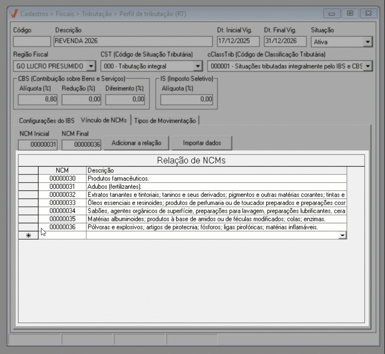Click the new-row asterisk marker in grid
The width and height of the screenshot is (385, 354).
[28, 235]
